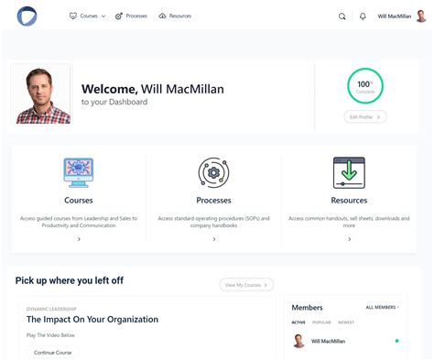This screenshot has width=434, height=361.
Task: Open the Courses card title
Action: pyautogui.click(x=79, y=201)
